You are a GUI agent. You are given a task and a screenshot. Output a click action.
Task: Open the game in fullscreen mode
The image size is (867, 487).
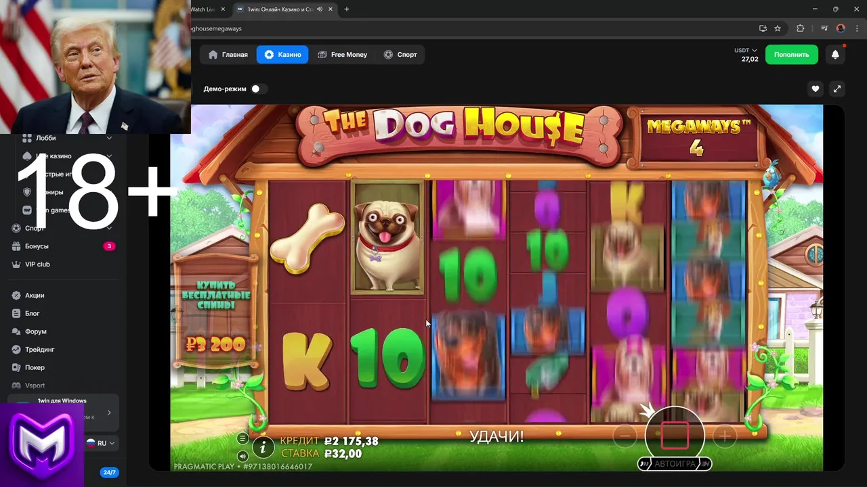837,89
